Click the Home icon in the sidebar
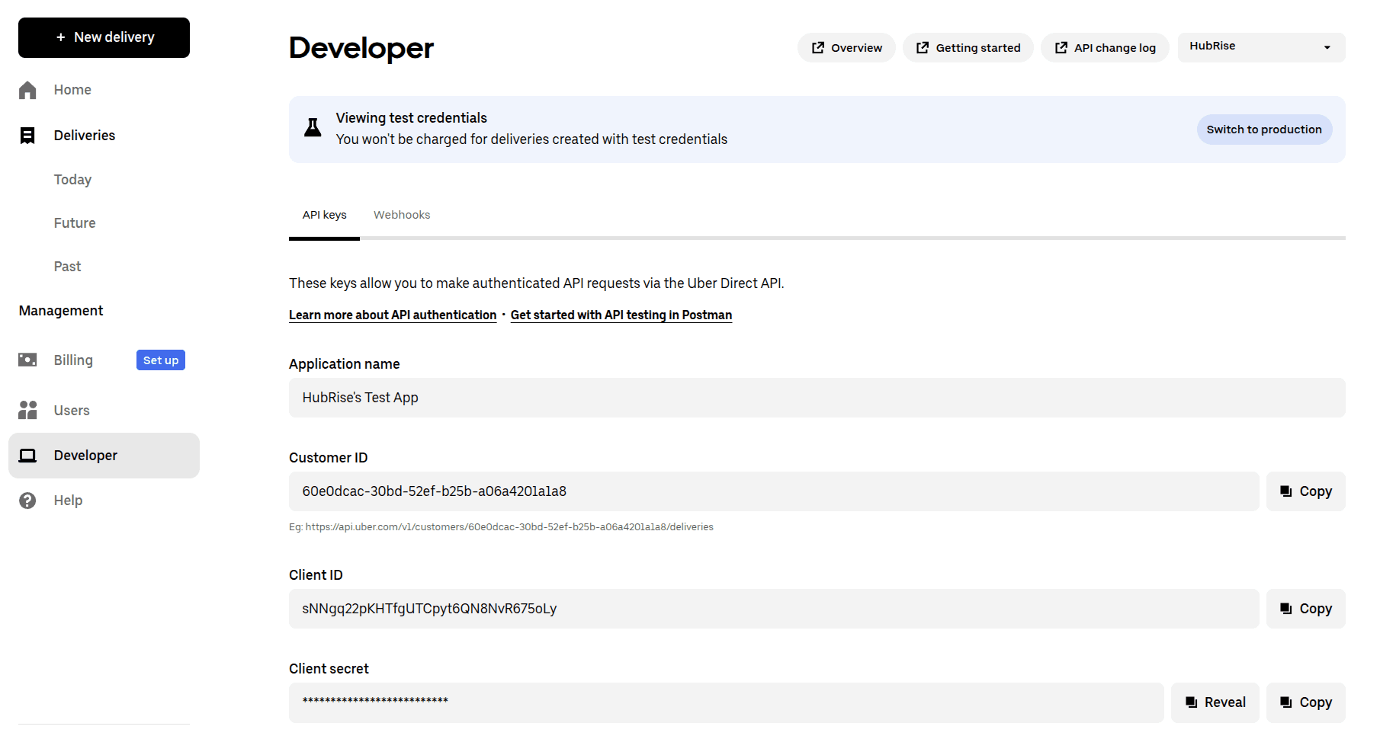1380x739 pixels. tap(27, 89)
